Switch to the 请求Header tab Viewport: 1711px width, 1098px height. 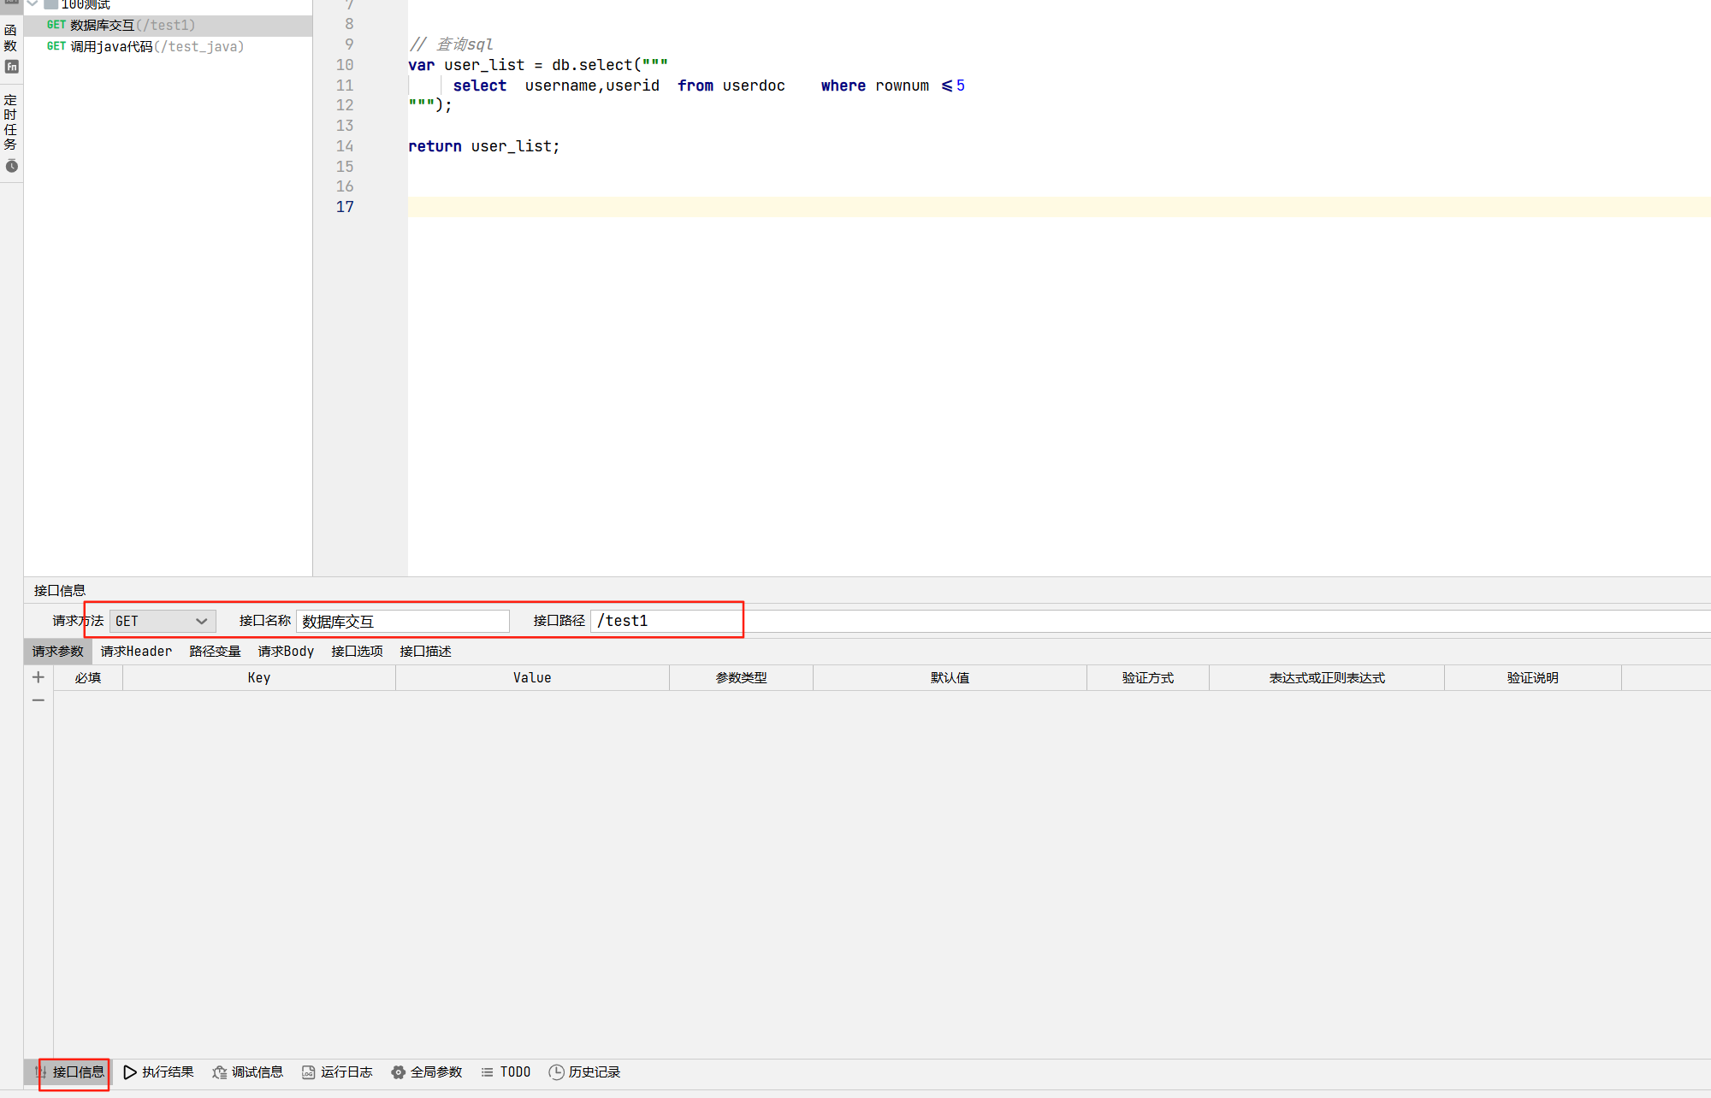click(135, 651)
